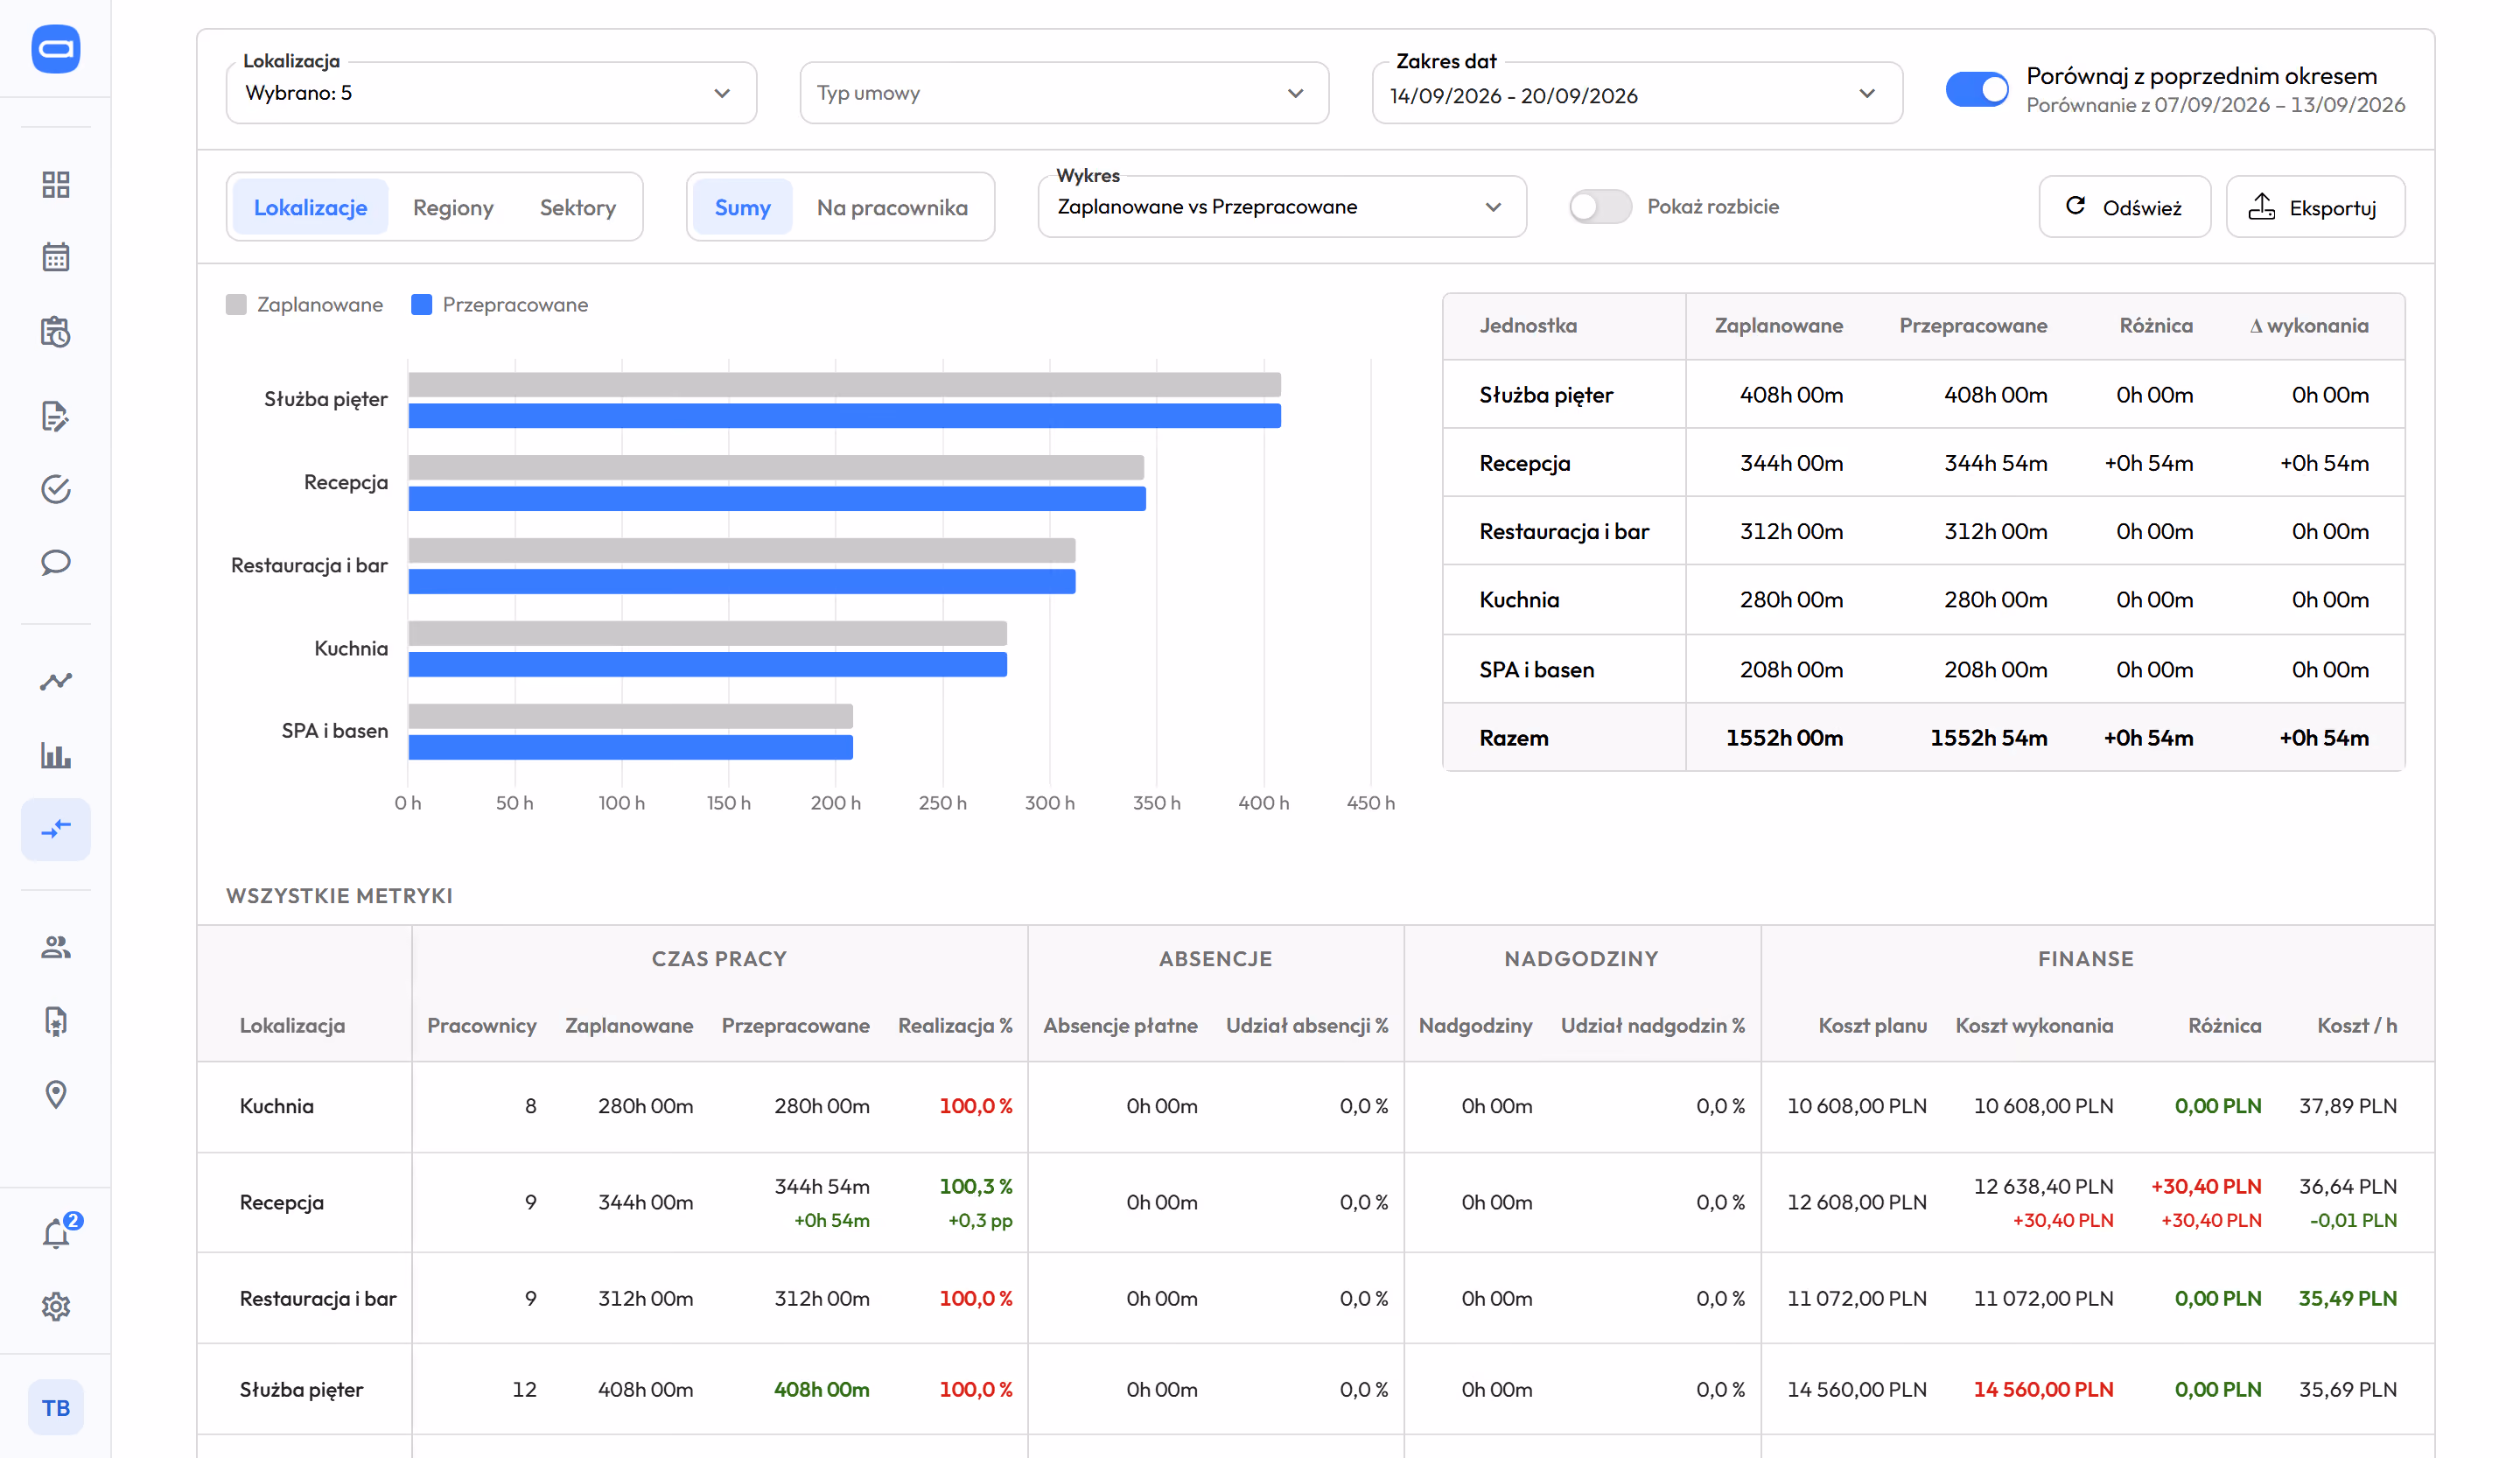Open the line trend chart icon

(56, 681)
